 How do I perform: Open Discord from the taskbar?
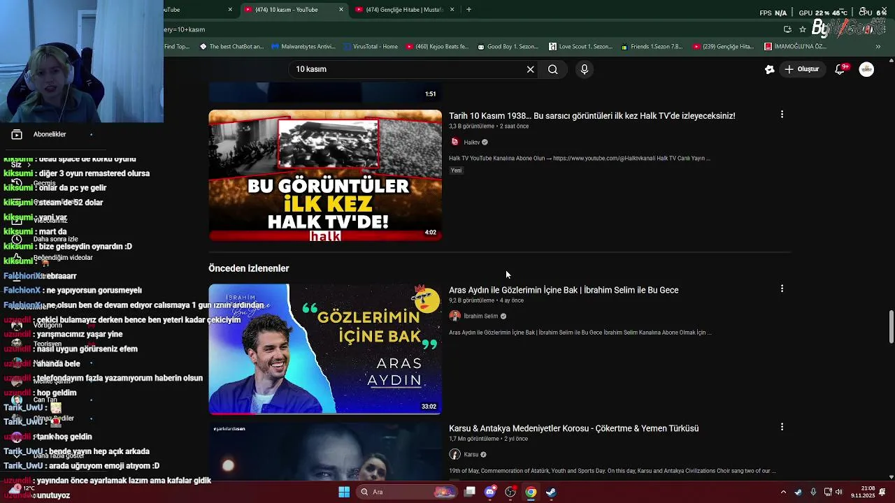(490, 492)
